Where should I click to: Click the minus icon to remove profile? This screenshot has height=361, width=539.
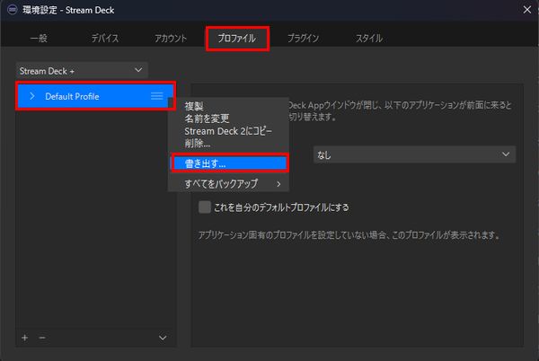tap(42, 338)
